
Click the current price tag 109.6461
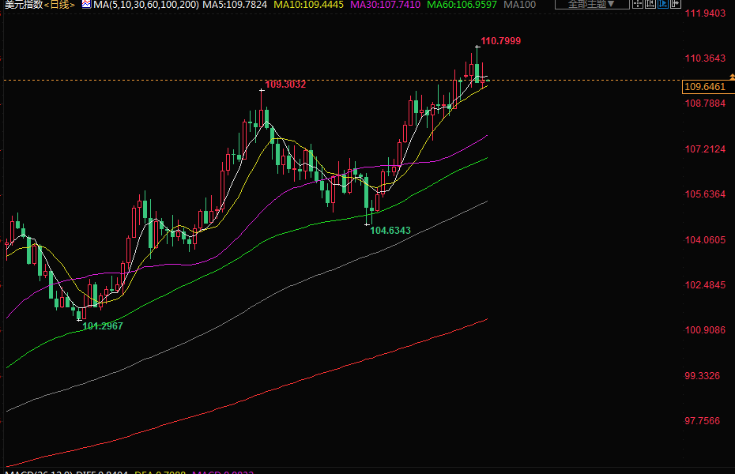pos(704,87)
